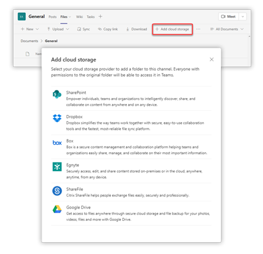This screenshot has height=254, width=263.
Task: Click the General channel name heading
Action: coord(37,16)
